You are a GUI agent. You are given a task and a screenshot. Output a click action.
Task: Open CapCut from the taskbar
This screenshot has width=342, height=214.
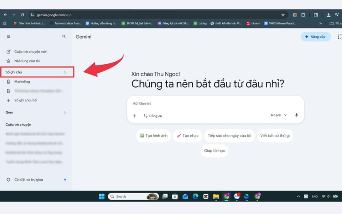[206, 196]
